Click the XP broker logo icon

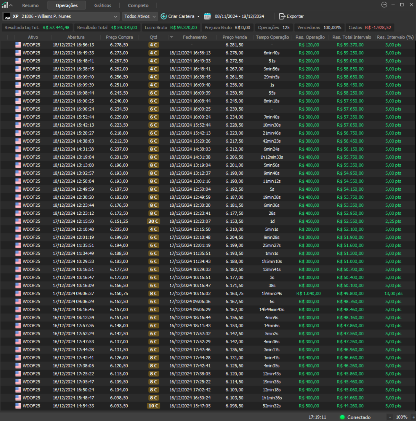click(7, 16)
